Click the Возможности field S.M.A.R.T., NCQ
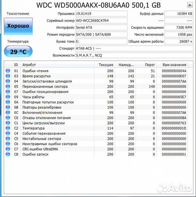The height and width of the screenshot is (197, 196). pyautogui.click(x=134, y=55)
